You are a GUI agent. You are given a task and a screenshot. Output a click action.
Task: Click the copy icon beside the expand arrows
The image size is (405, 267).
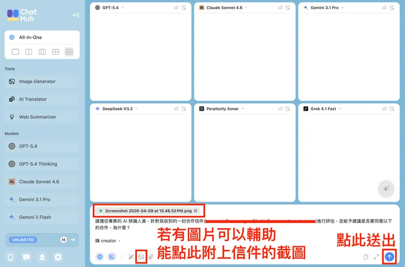point(366,257)
